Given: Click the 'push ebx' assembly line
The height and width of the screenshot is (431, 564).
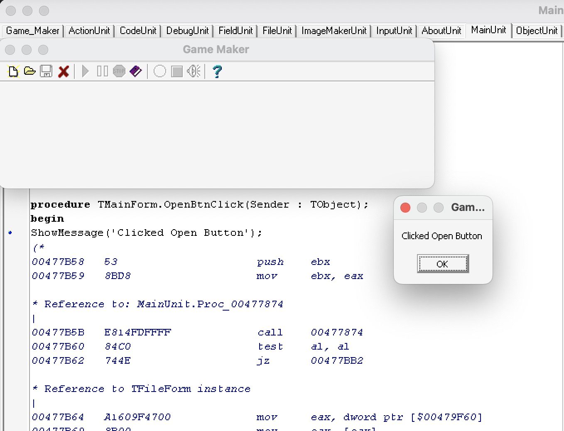Looking at the screenshot, I should (x=181, y=262).
